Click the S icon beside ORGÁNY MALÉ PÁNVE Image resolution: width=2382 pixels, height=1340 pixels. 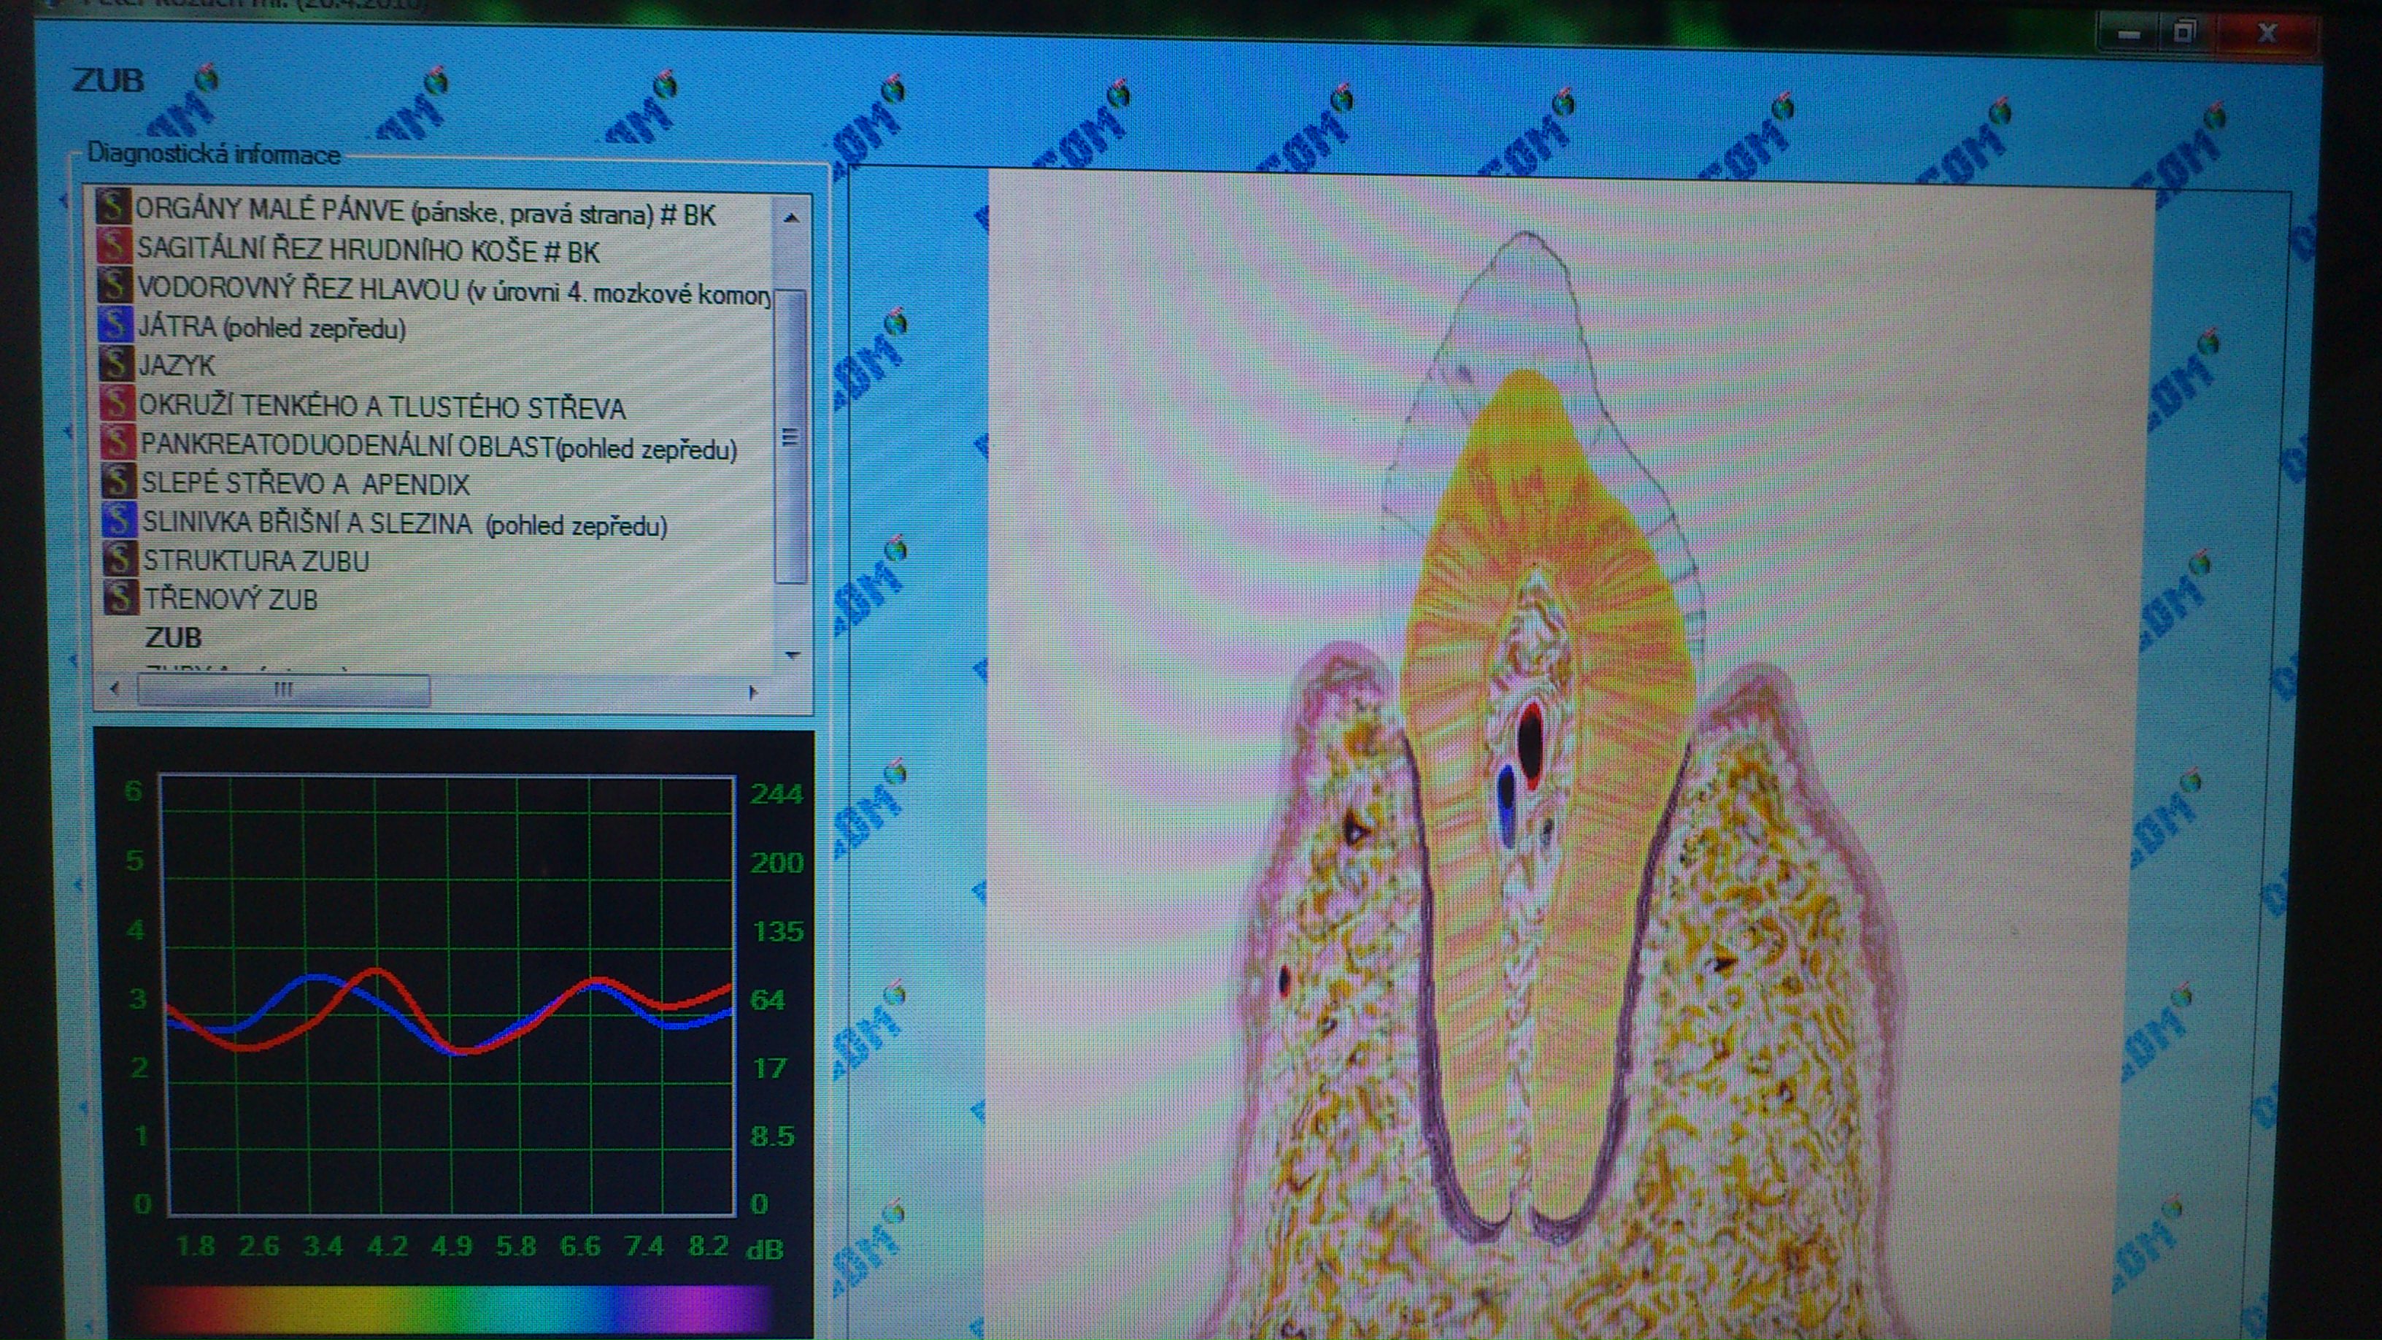pyautogui.click(x=113, y=207)
